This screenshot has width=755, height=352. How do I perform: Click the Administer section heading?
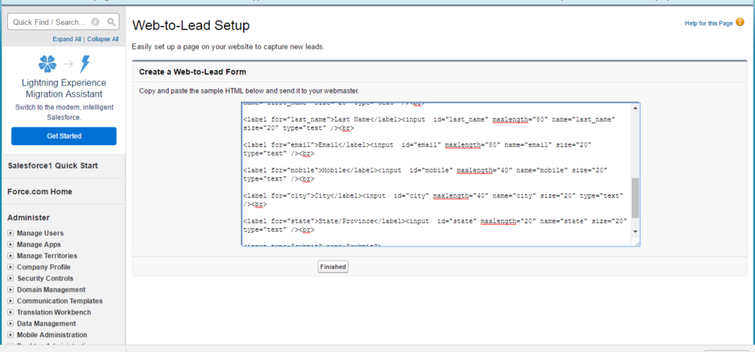[29, 217]
